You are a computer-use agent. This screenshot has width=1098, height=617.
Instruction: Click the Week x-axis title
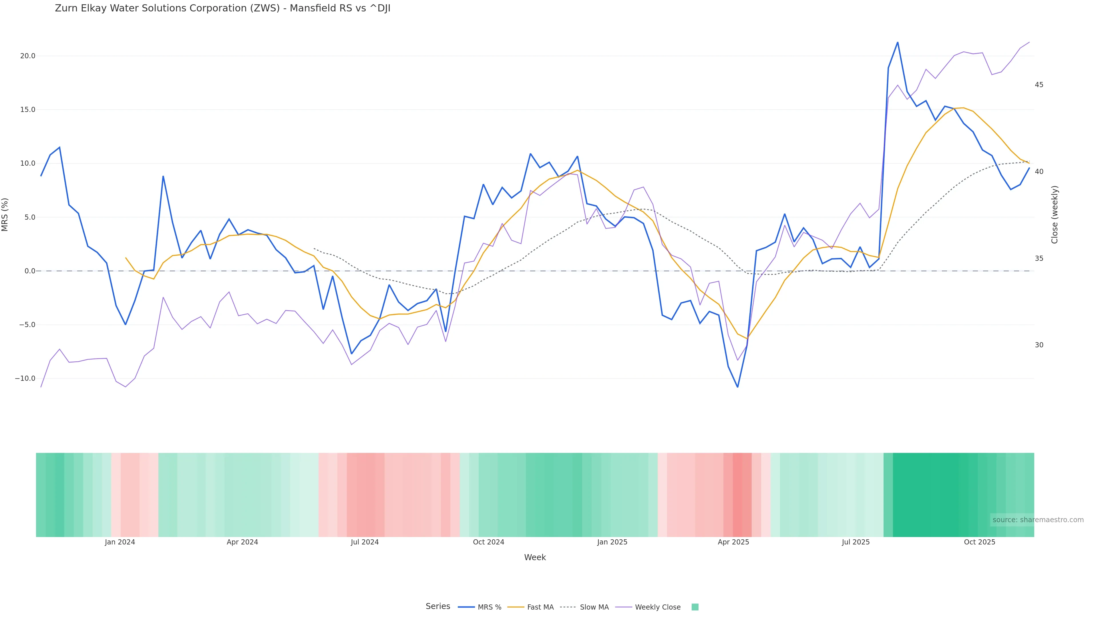tap(534, 557)
